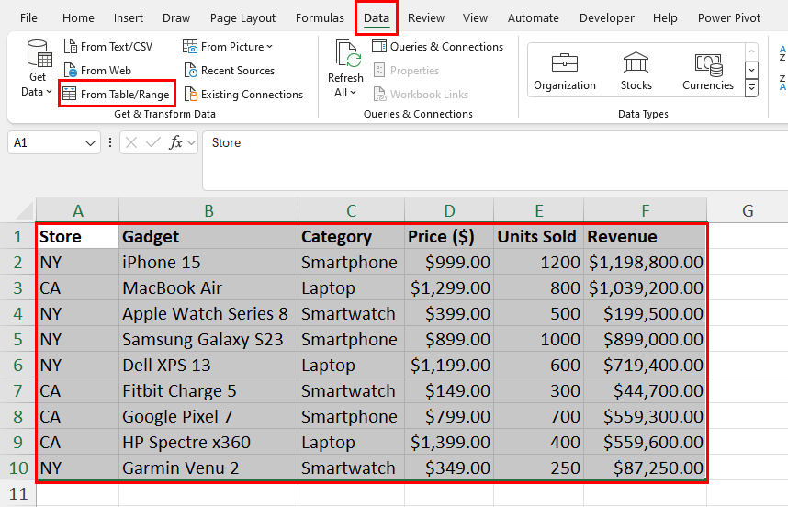Select cell containing Google Pixel 7

[208, 416]
